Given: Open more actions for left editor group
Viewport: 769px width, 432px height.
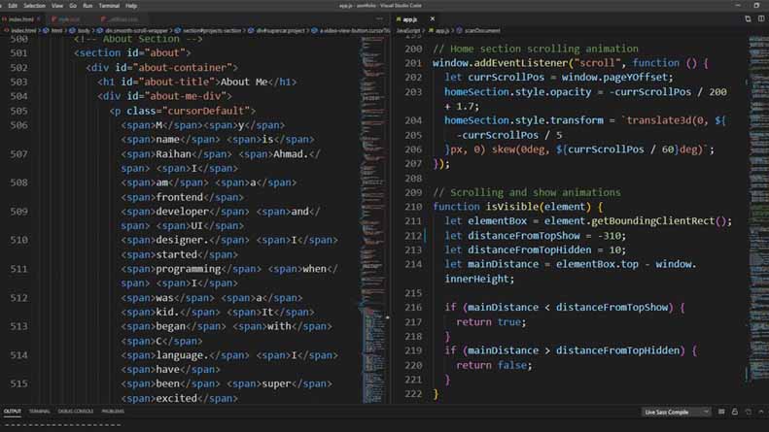Looking at the screenshot, I should [x=379, y=19].
